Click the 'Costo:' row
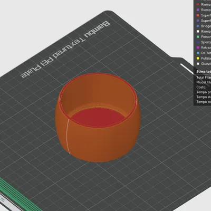 pyautogui.click(x=201, y=87)
